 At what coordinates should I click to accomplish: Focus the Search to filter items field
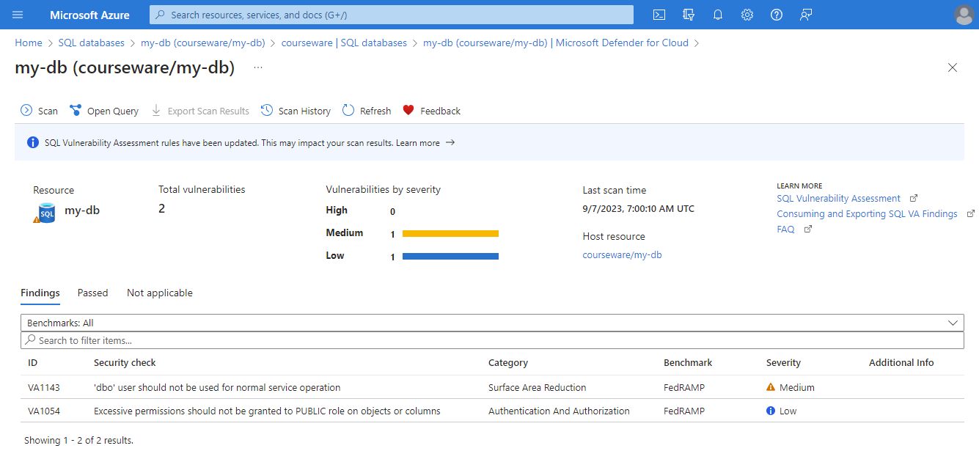click(x=492, y=340)
